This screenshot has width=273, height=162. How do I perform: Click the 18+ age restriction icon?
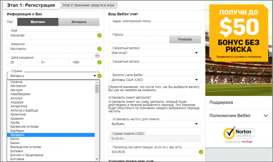[x=97, y=56]
